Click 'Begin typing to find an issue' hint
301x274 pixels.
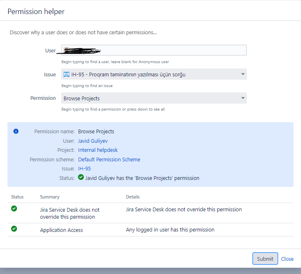point(87,85)
